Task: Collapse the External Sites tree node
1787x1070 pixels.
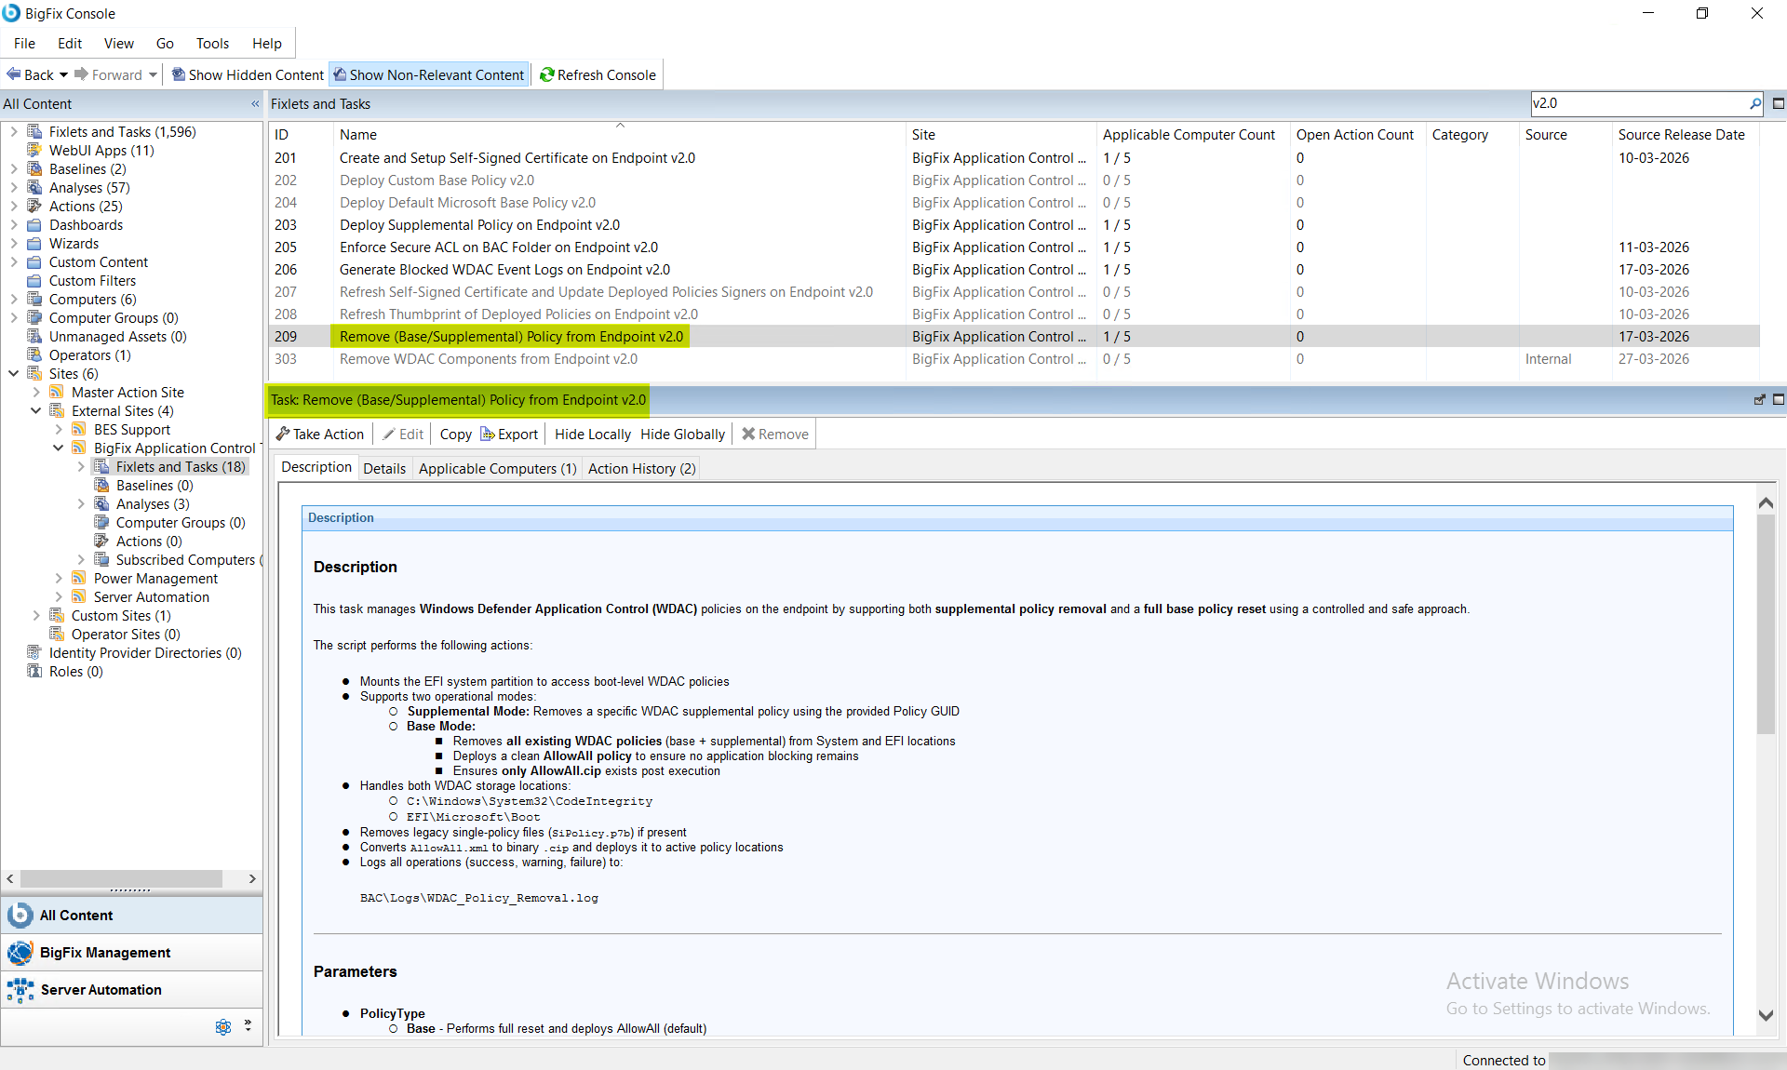Action: (35, 410)
